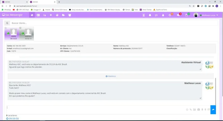Viewport: 223px width, 121px height.
Task: Open the contact card icon in navbar
Action: 38,15
